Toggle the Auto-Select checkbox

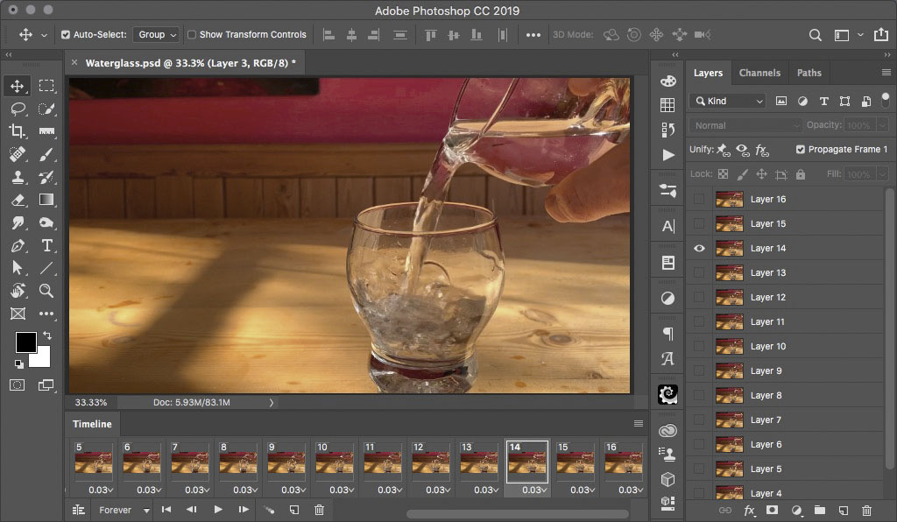tap(65, 34)
